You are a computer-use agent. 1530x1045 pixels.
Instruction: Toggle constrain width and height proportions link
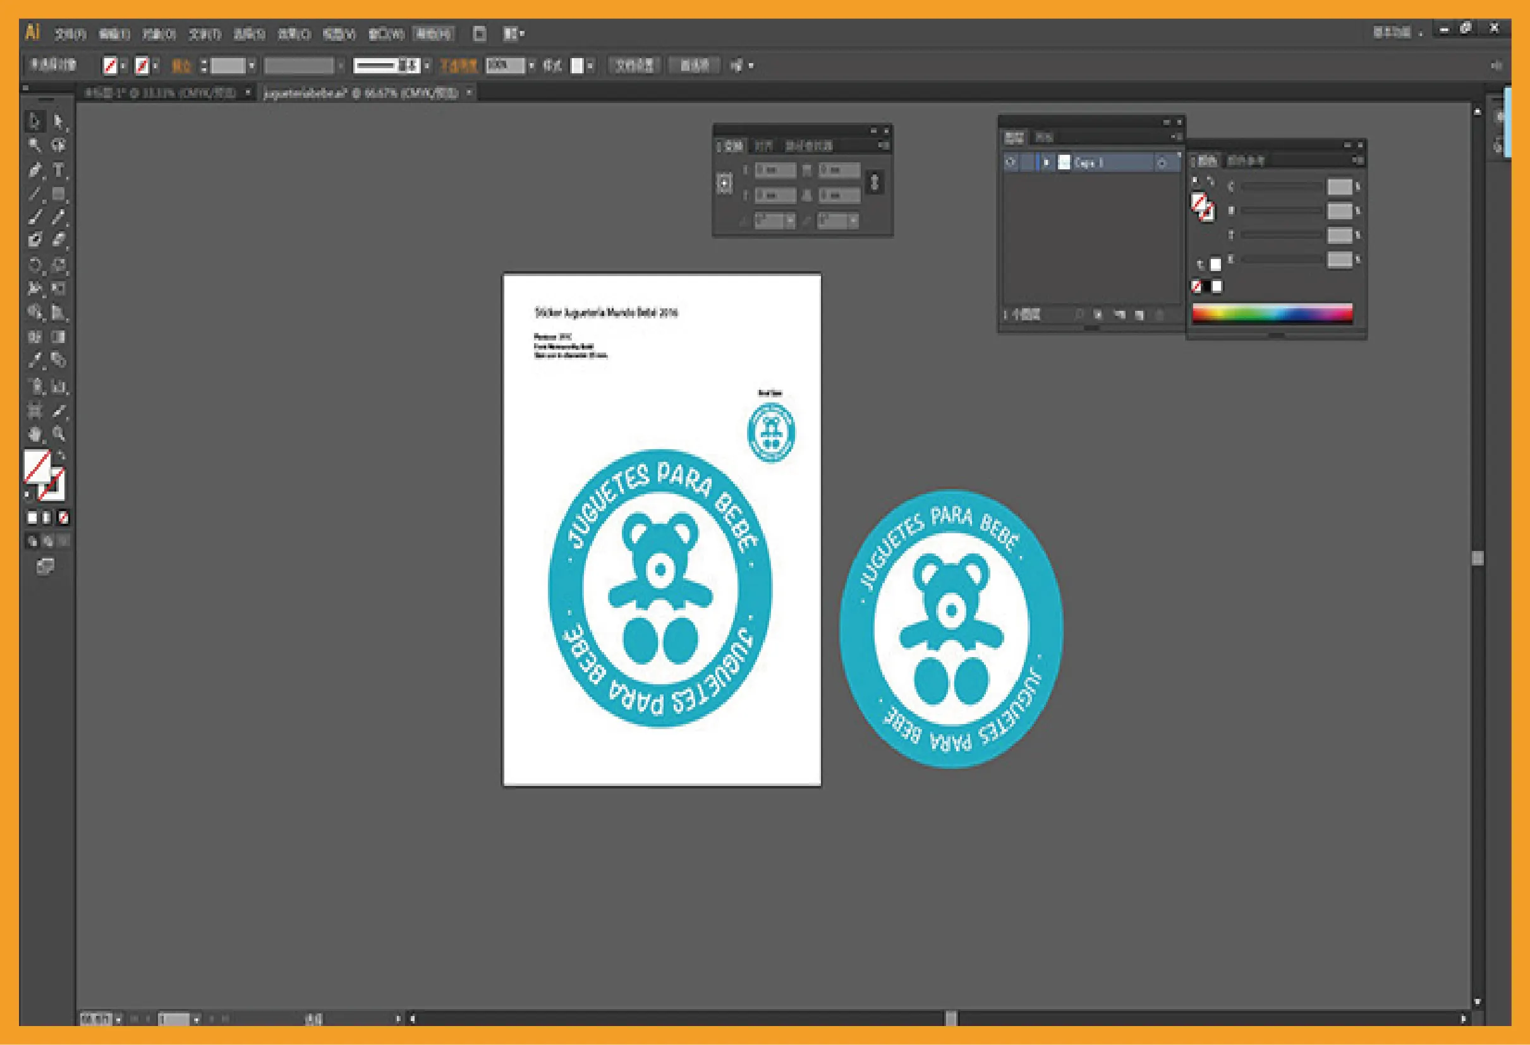click(874, 183)
